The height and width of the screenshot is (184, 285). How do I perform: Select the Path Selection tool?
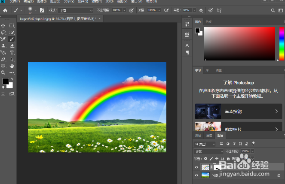click(12, 59)
